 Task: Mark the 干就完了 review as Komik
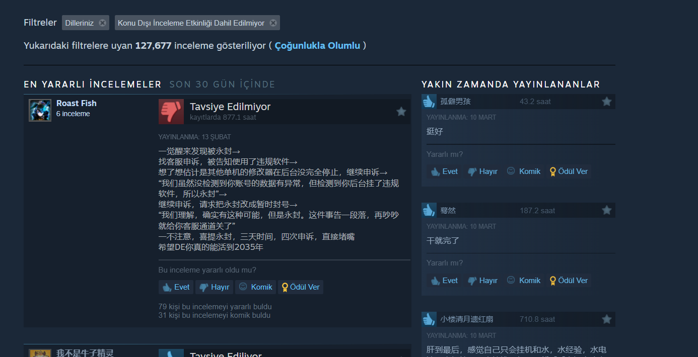coord(524,281)
